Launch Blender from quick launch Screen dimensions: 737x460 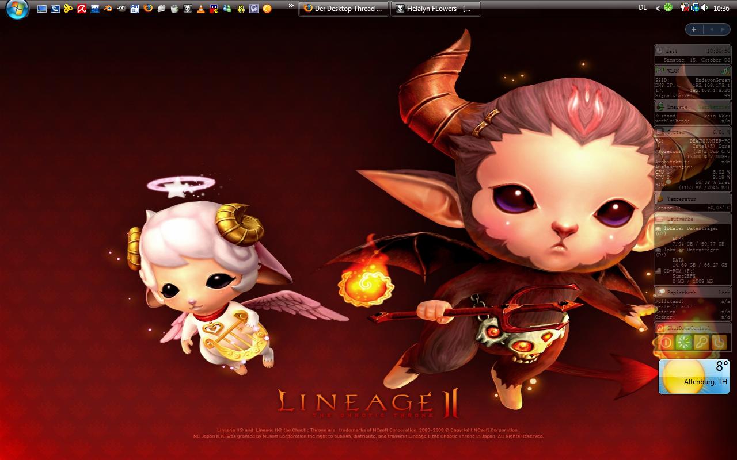click(x=108, y=9)
